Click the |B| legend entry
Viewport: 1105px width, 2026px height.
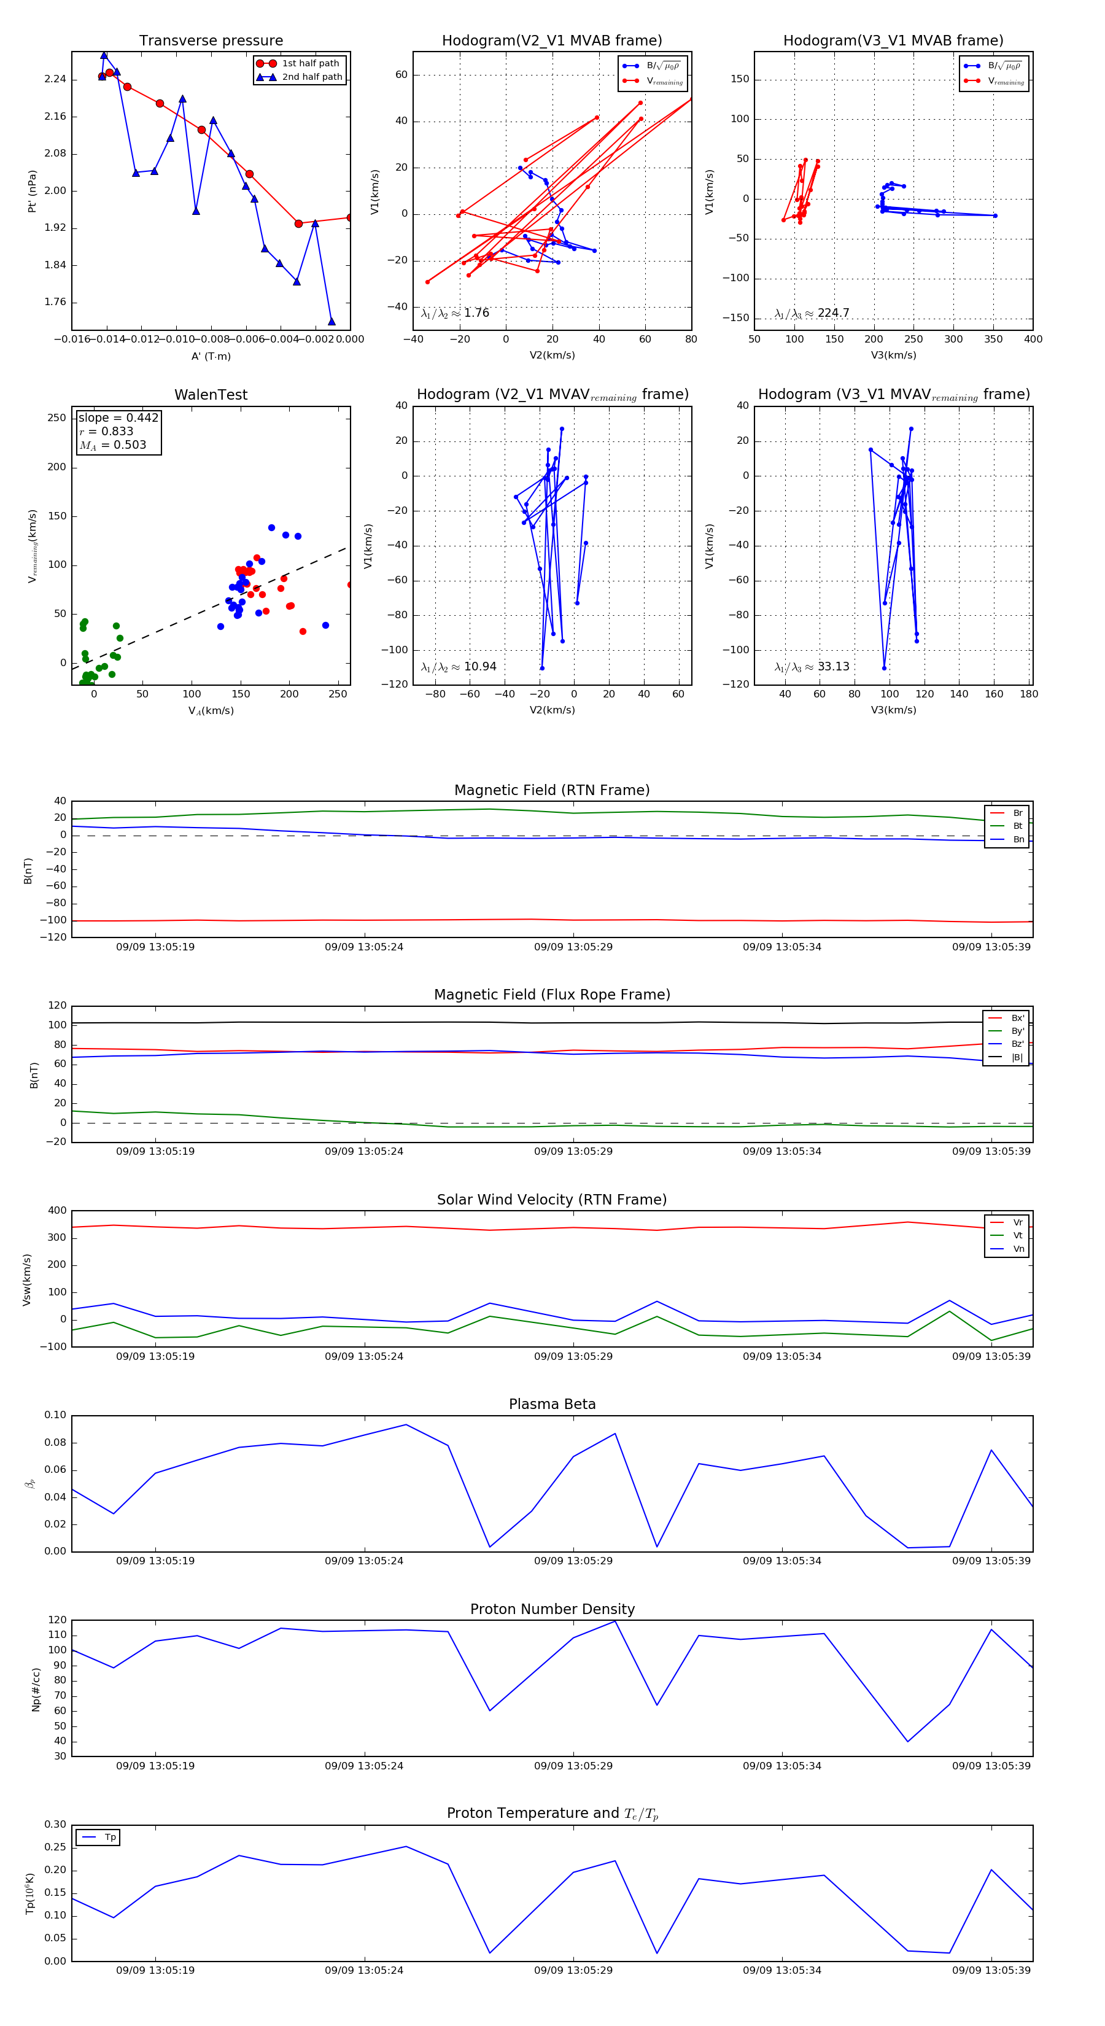1006,1058
